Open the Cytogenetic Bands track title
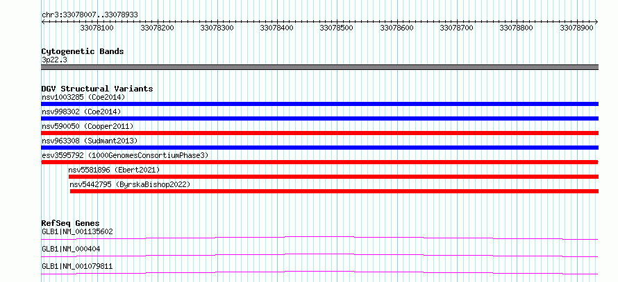Screen dimensions: 618x282 [x=83, y=51]
